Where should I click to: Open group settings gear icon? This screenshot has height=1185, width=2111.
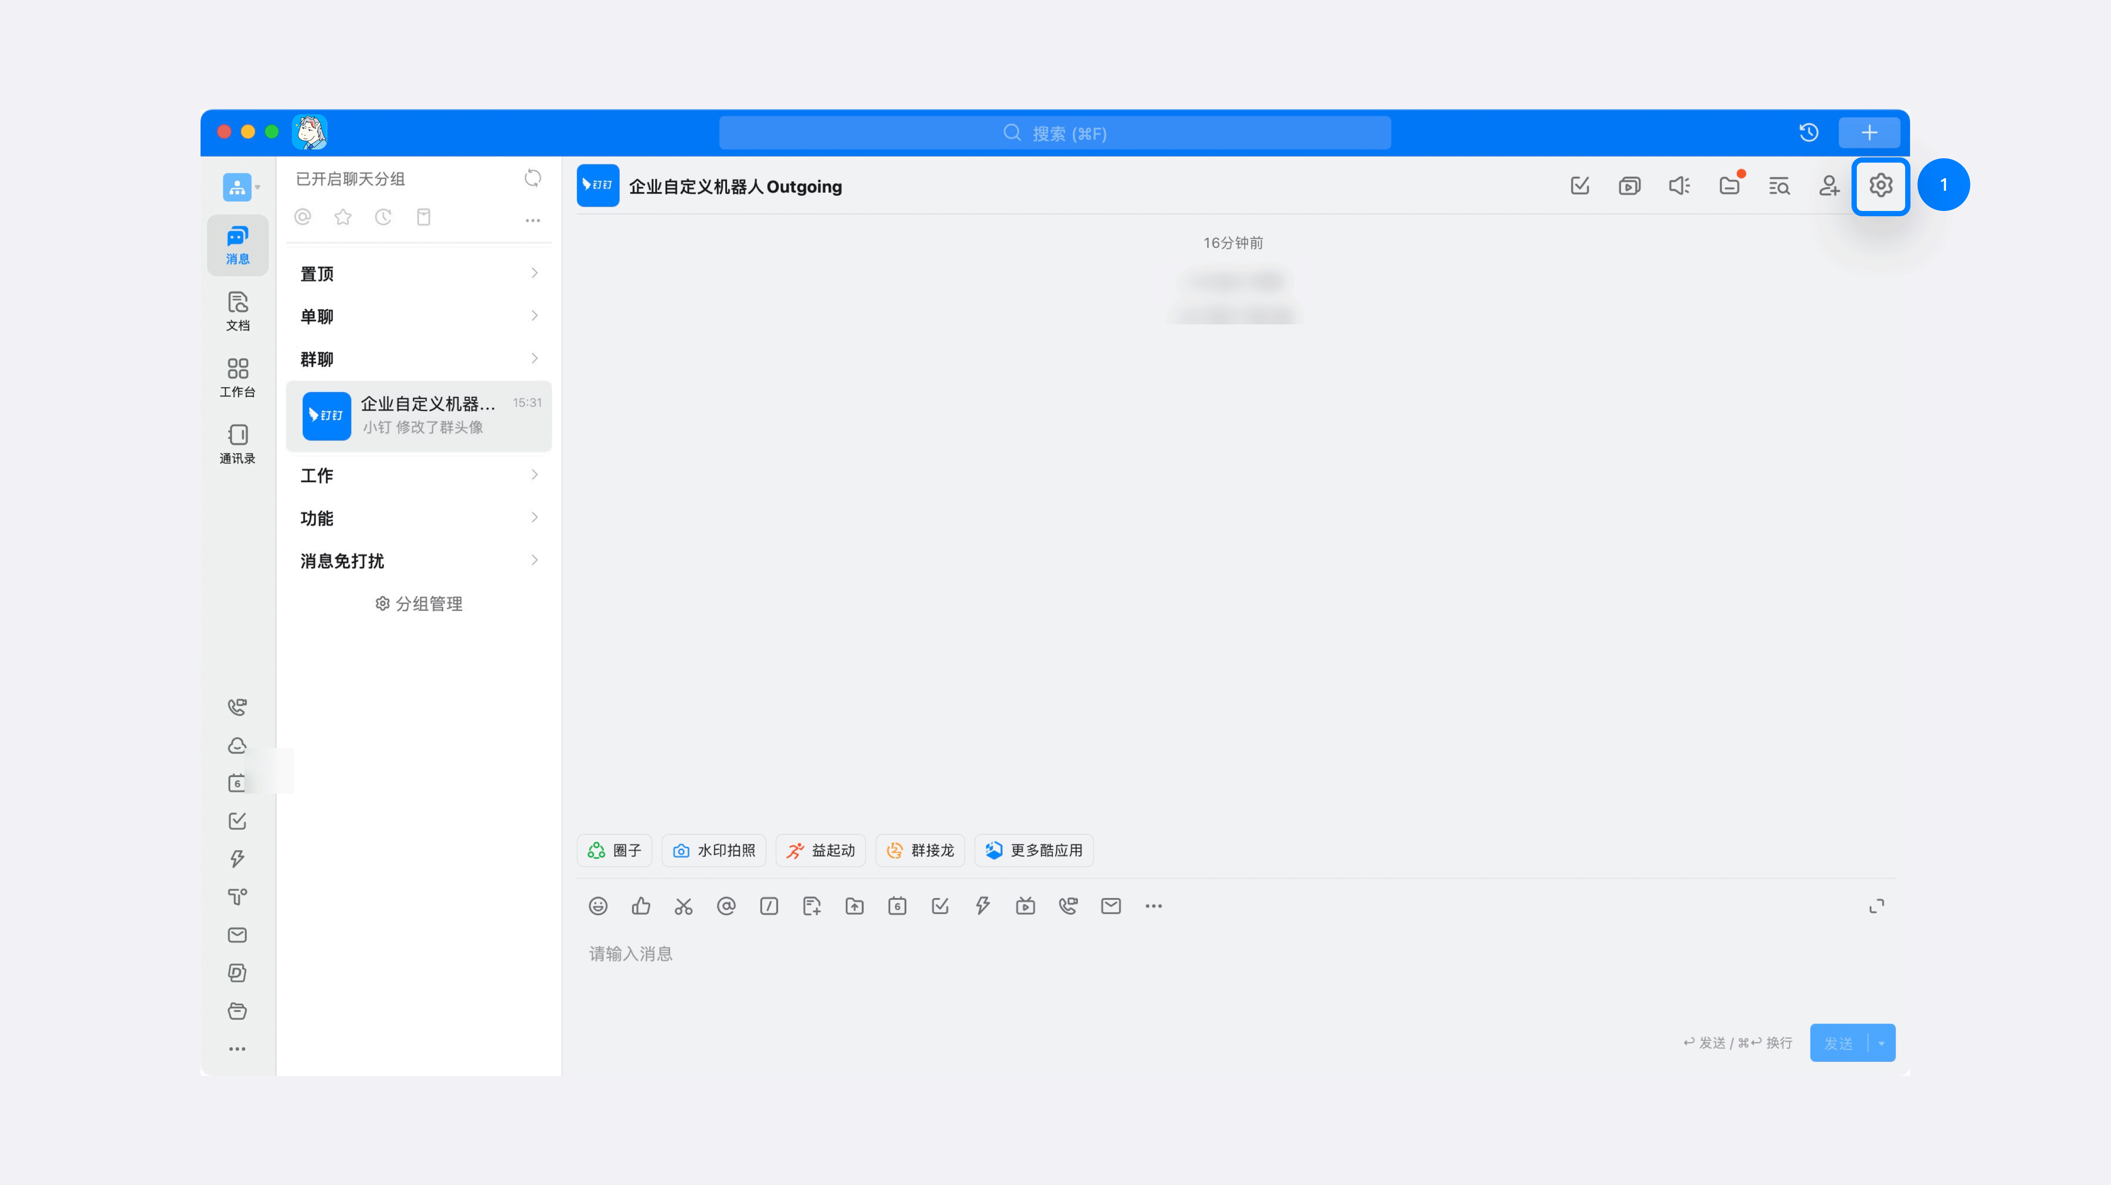pos(1880,186)
